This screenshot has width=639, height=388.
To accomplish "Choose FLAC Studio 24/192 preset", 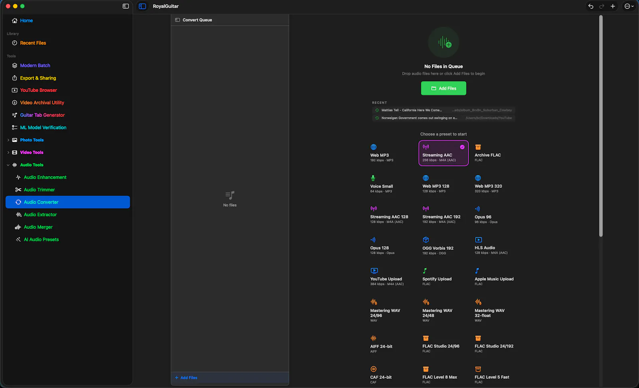I will click(x=496, y=344).
